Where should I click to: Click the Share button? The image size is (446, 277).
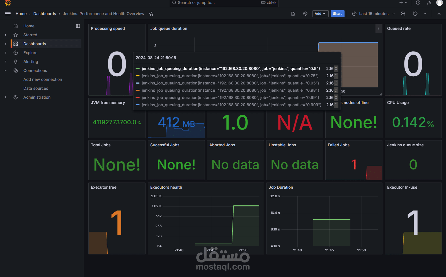click(338, 14)
